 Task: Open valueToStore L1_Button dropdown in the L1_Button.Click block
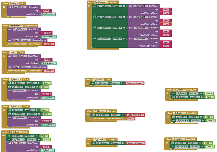pyautogui.click(x=48, y=98)
